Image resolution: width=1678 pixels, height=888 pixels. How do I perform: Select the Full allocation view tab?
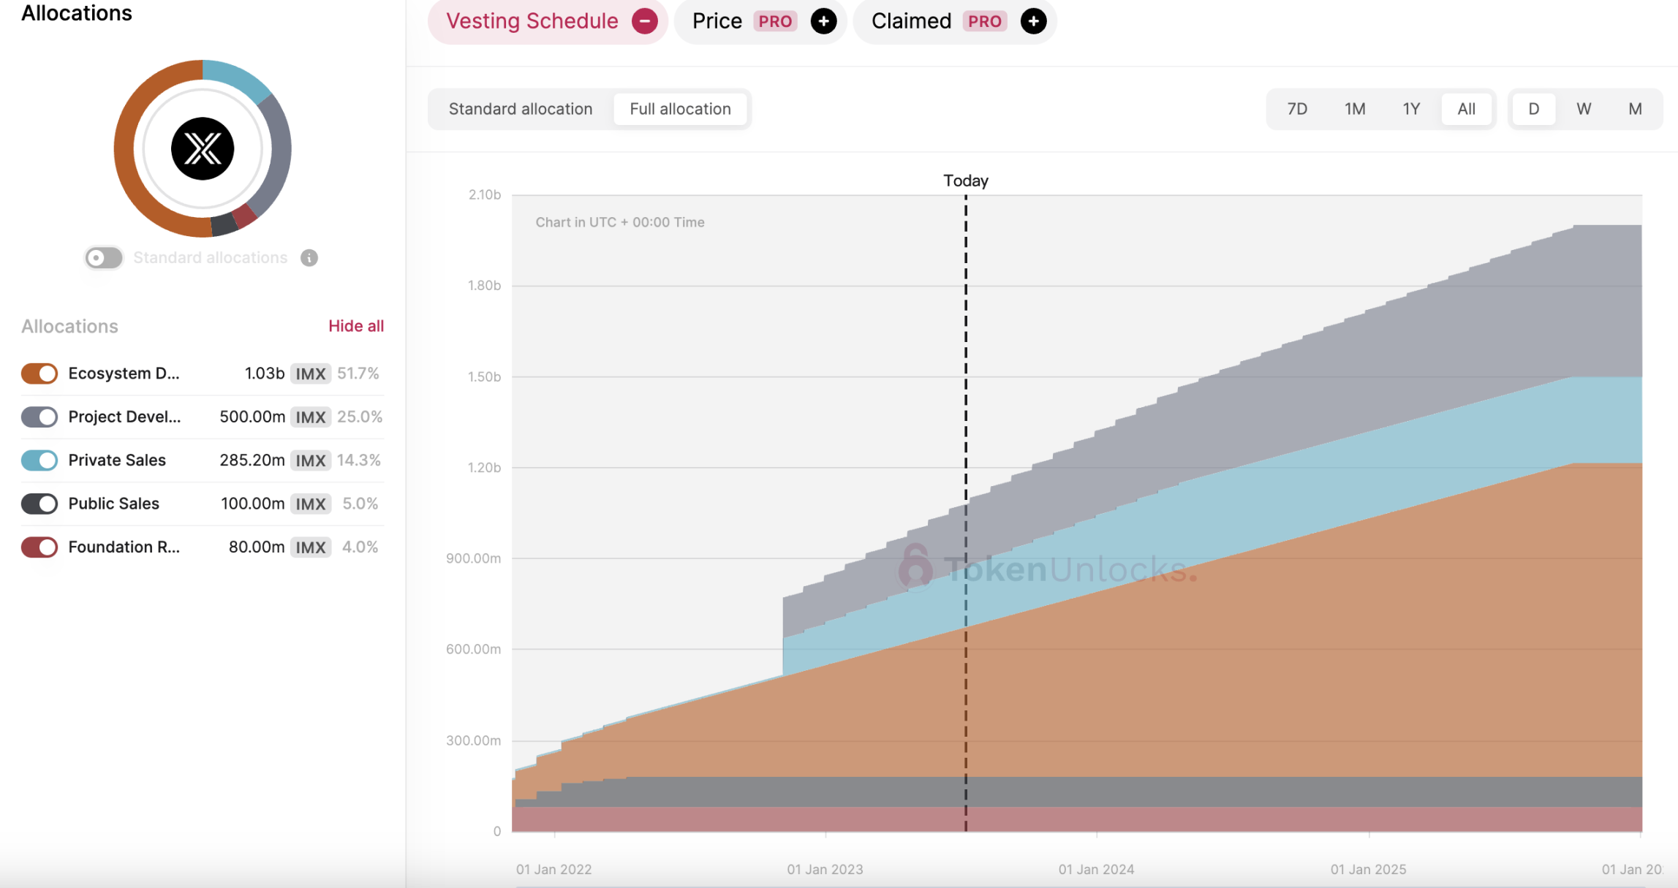coord(679,109)
